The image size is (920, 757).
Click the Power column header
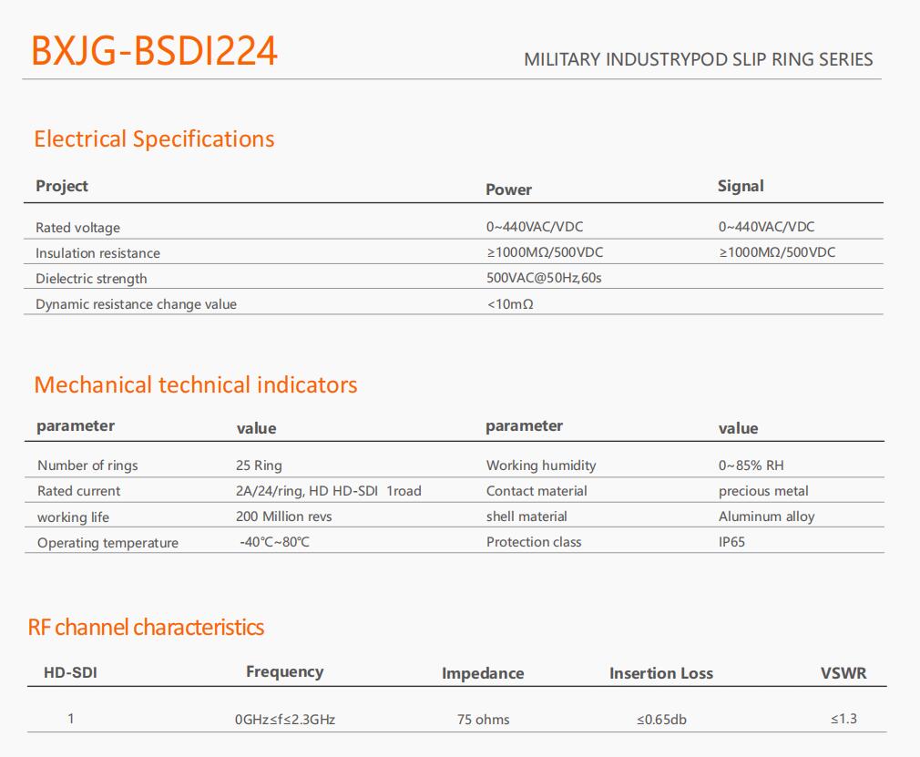point(508,189)
